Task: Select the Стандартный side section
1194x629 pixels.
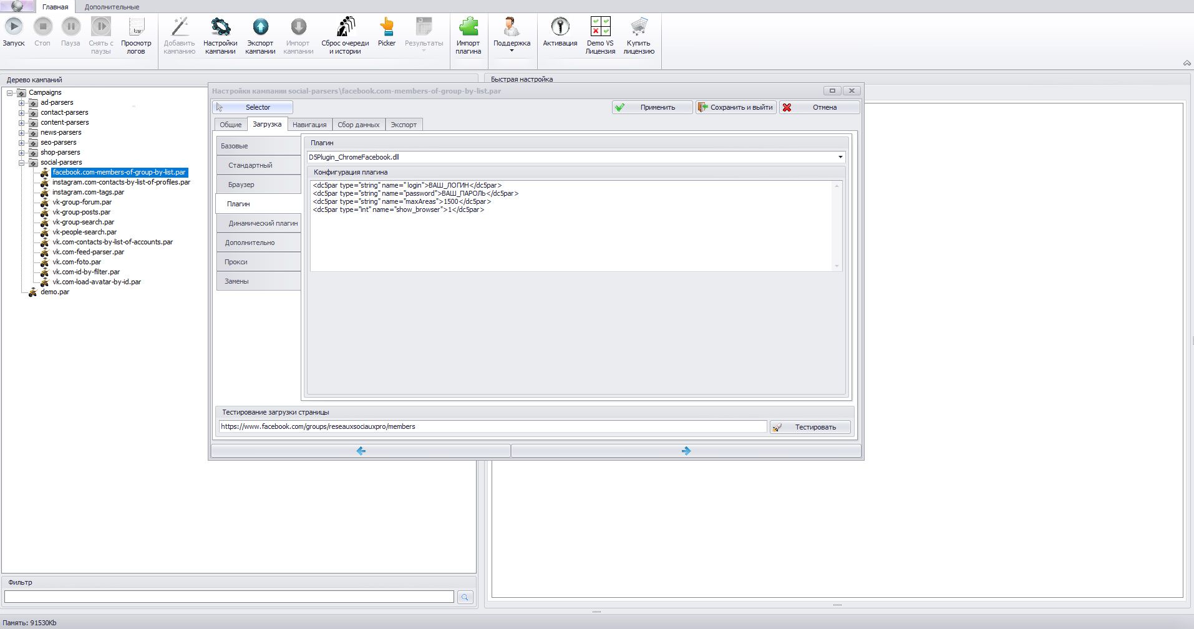Action: (x=260, y=165)
